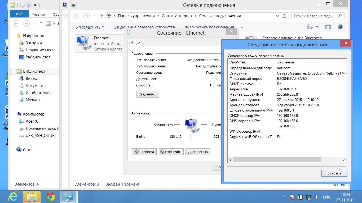Open the view options dropdown arrow
This screenshot has width=362, height=203.
click(317, 27)
